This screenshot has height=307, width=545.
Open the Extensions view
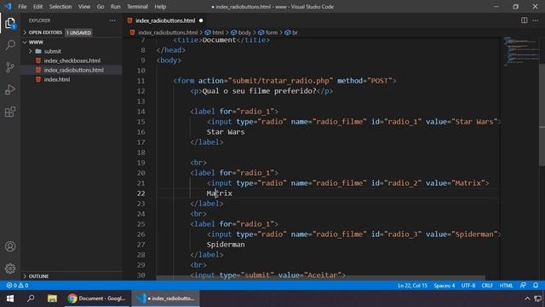pyautogui.click(x=10, y=112)
